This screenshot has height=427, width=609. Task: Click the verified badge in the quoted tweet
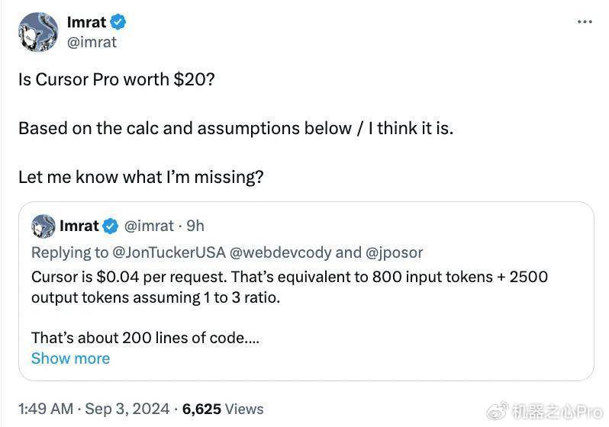[x=111, y=226]
